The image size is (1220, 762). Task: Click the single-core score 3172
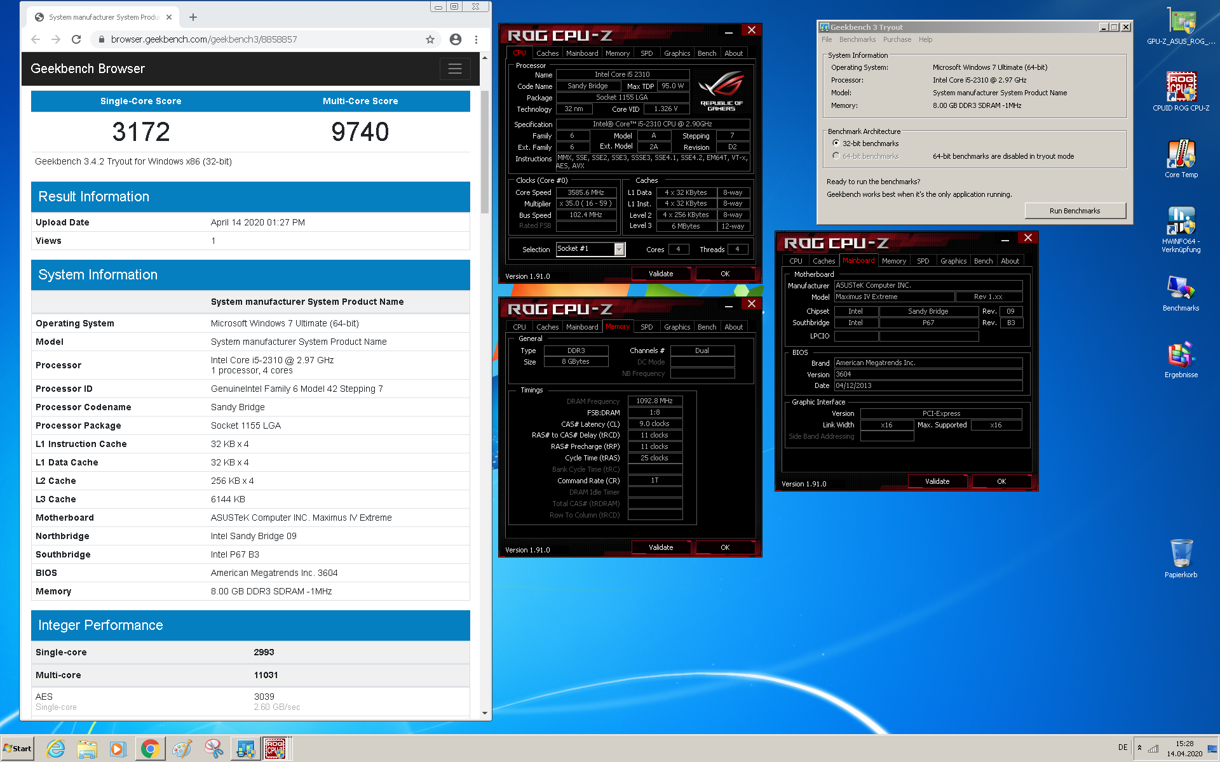pos(141,132)
